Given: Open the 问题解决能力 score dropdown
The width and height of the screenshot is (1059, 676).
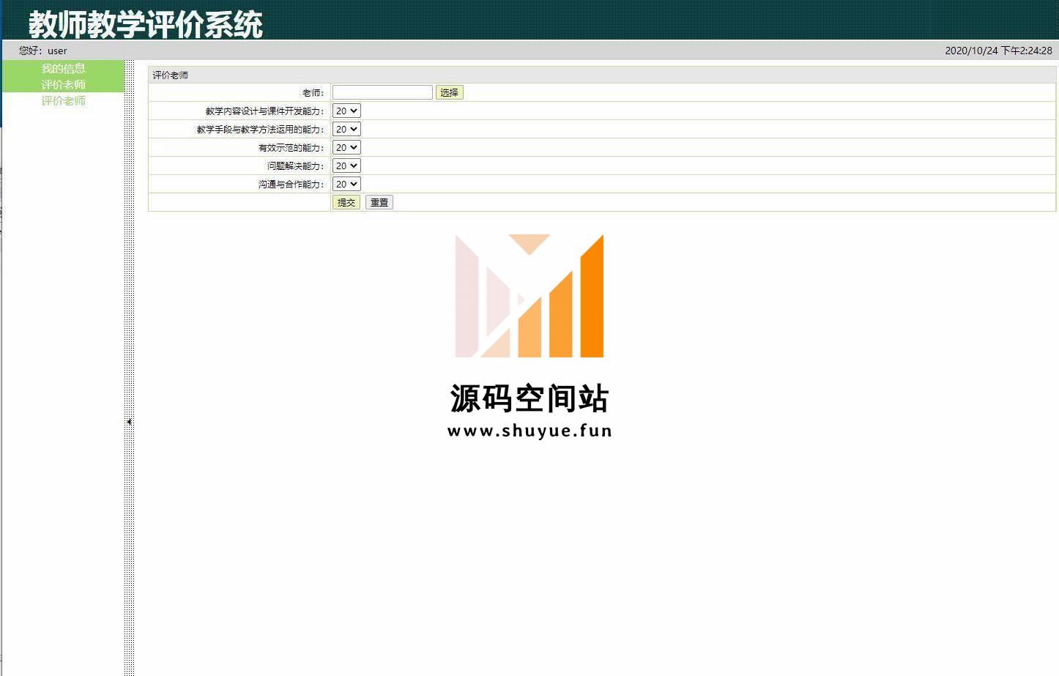Looking at the screenshot, I should coord(346,166).
